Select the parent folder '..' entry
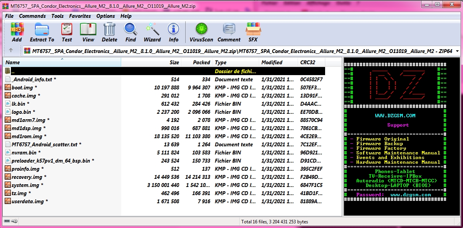Viewport: 463px width, 228px height. pyautogui.click(x=13, y=71)
